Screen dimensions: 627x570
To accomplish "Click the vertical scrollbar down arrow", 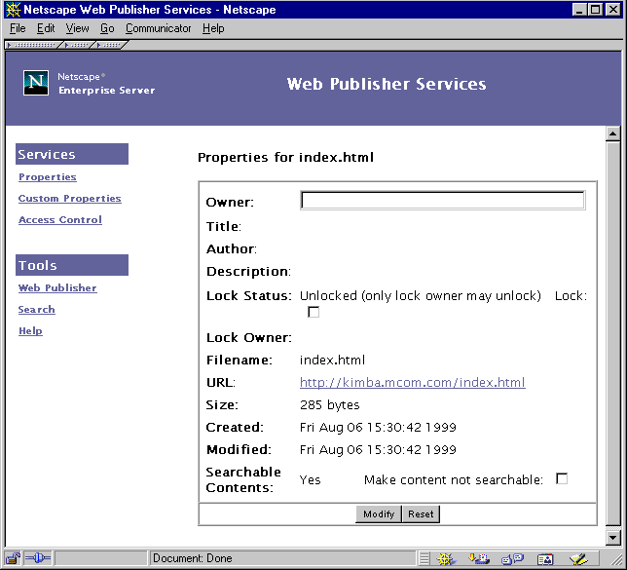I will click(612, 538).
